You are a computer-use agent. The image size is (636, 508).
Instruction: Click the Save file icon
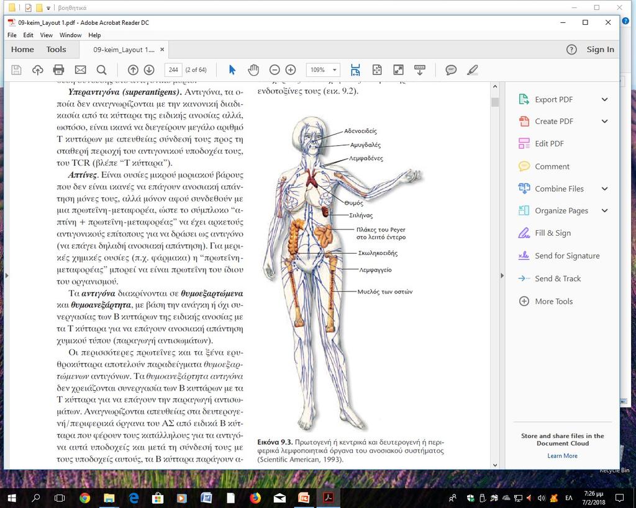point(16,70)
